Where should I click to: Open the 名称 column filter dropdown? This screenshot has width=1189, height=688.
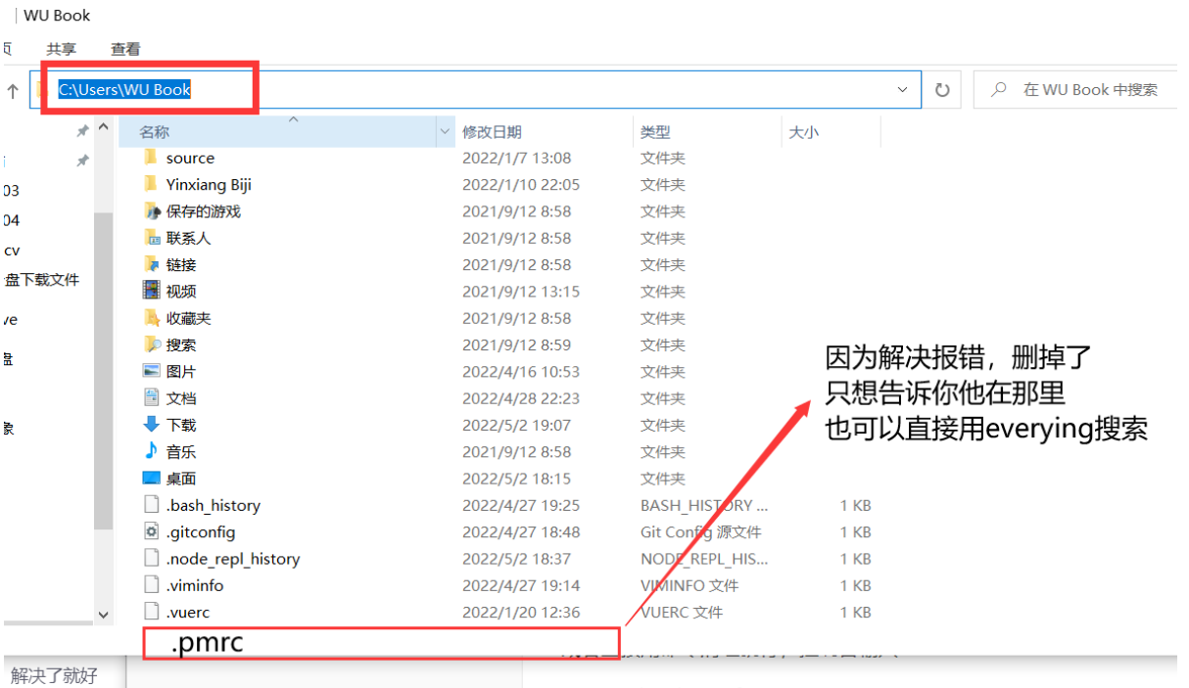[x=445, y=130]
